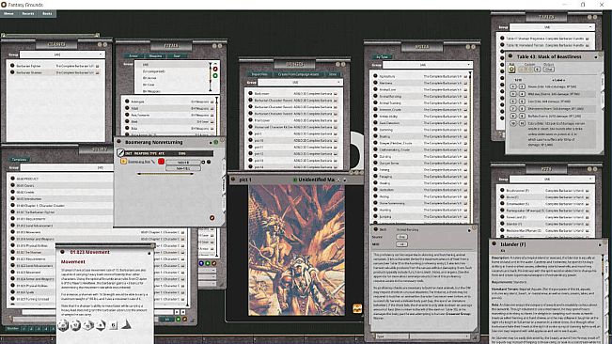Screen dimensions: 612x344
Task: Click By Type button in Skills window
Action: coord(382,56)
